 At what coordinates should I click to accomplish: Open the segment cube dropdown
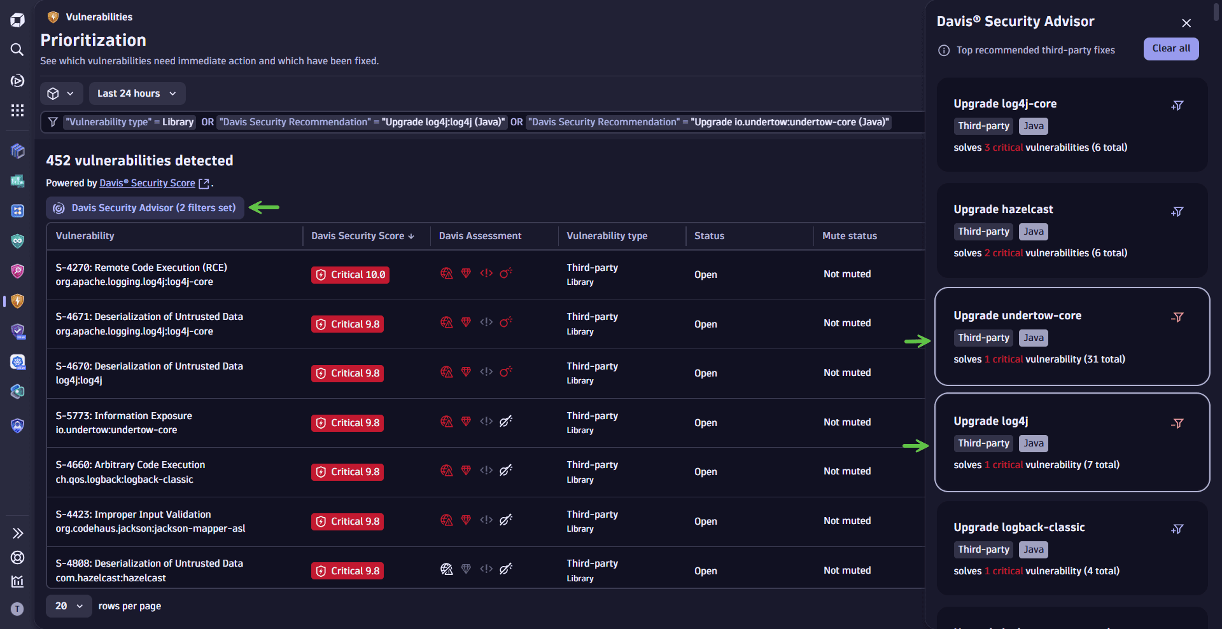tap(61, 93)
